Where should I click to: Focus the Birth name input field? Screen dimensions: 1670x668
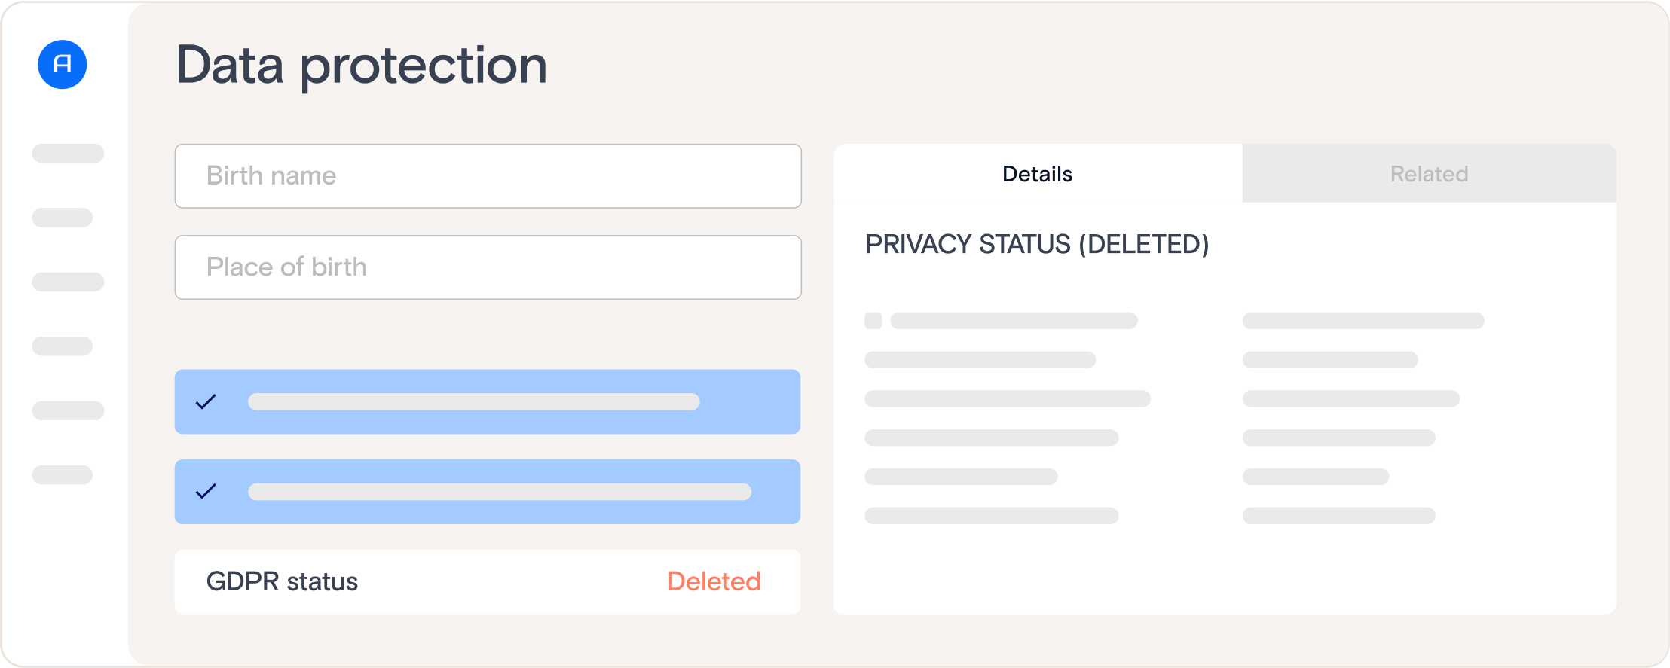(x=488, y=176)
